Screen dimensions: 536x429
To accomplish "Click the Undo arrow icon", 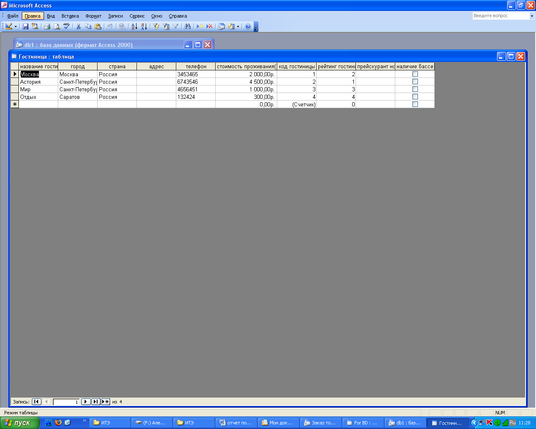I will click(x=110, y=26).
